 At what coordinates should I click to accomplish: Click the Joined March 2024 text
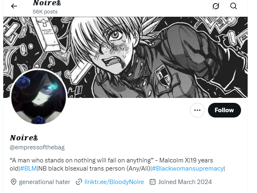tap(185, 182)
